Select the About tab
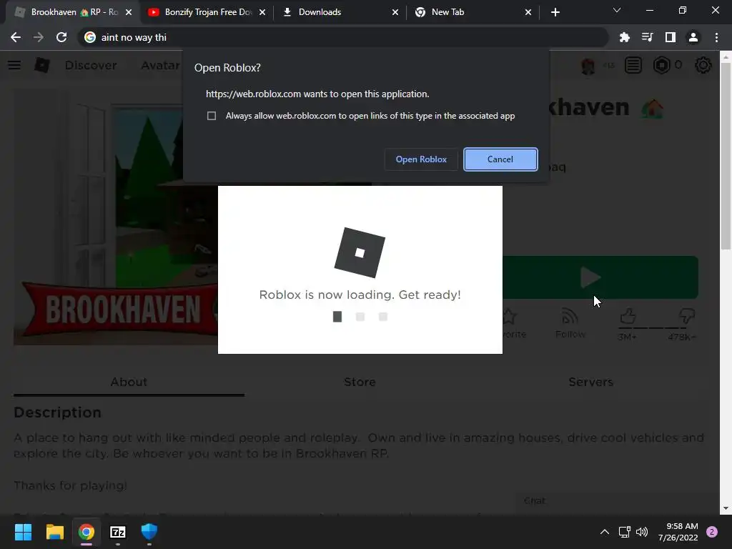The height and width of the screenshot is (549, 732). 129,382
